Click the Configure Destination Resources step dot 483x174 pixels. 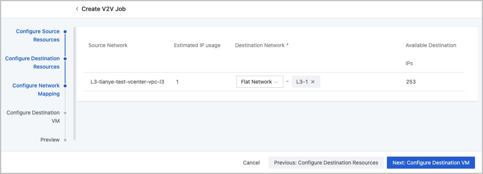[65, 59]
